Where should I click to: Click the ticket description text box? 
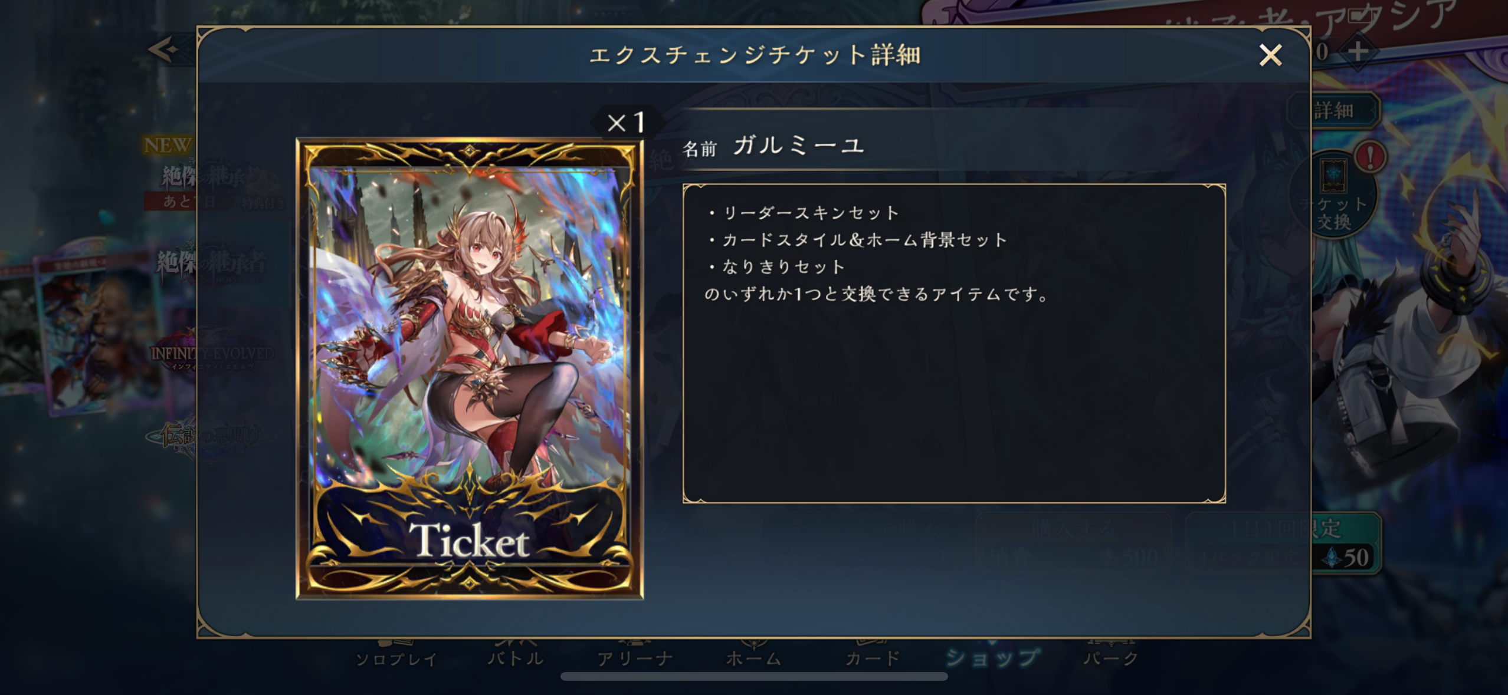coord(954,343)
